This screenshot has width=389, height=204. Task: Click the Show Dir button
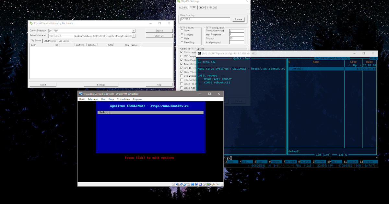pyautogui.click(x=159, y=36)
